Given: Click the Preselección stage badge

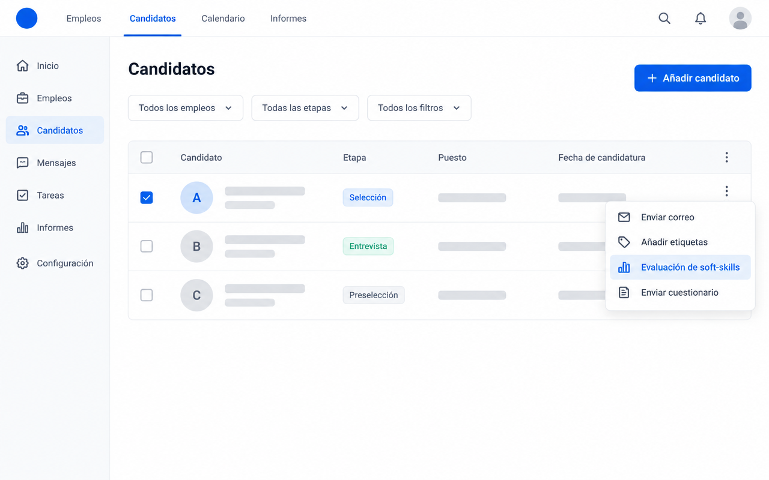Looking at the screenshot, I should click(x=374, y=295).
